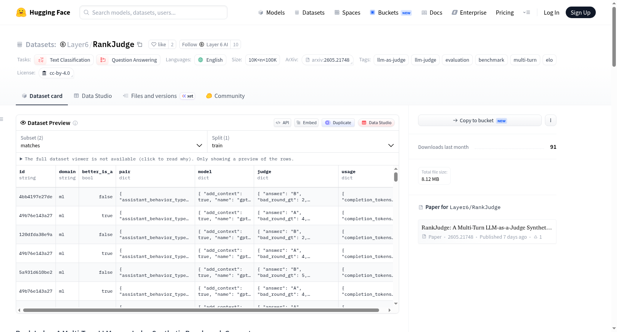617x332 pixels.
Task: Click the evaluation tag
Action: [x=457, y=60]
